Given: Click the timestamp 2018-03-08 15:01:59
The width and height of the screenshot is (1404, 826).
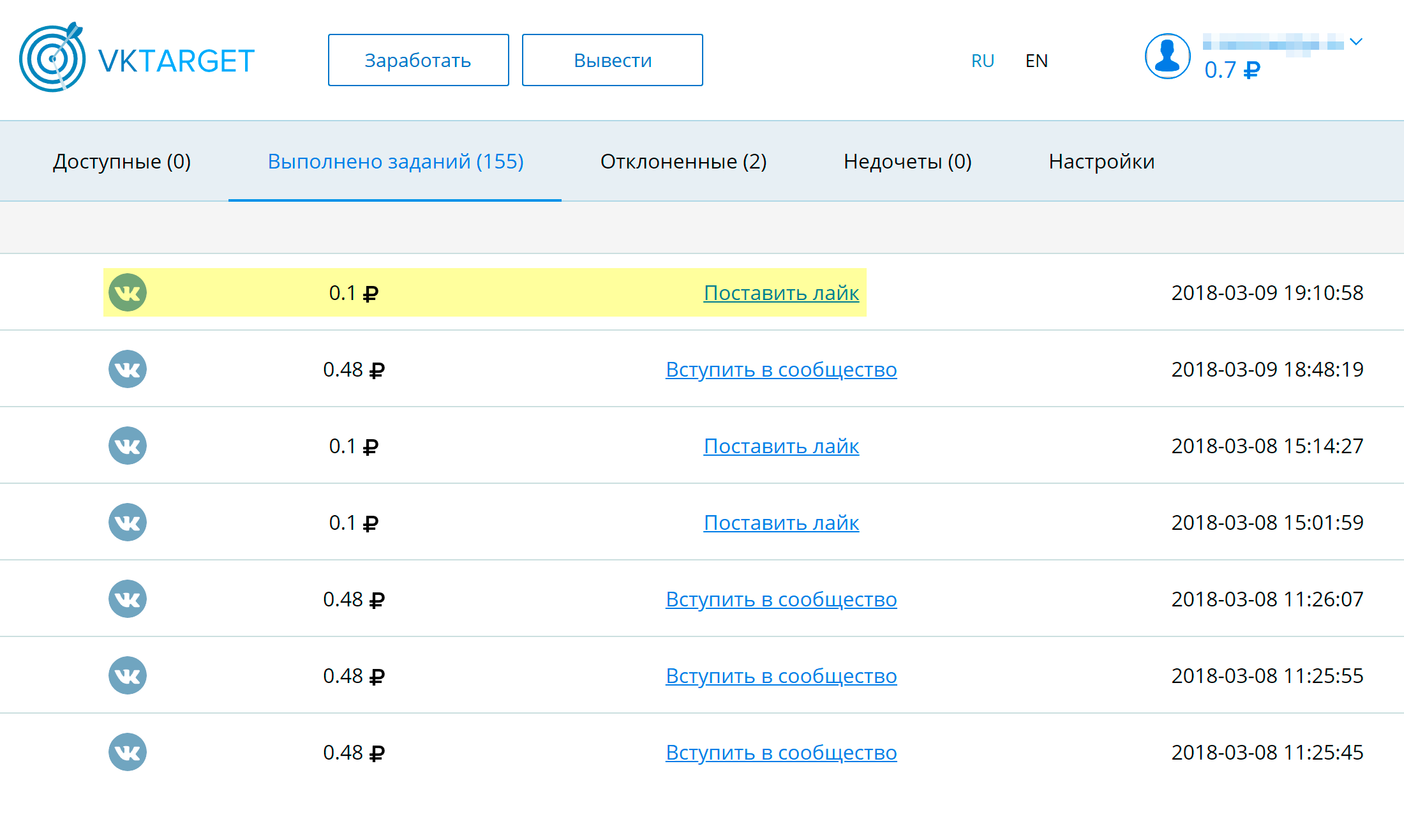Looking at the screenshot, I should point(1267,522).
